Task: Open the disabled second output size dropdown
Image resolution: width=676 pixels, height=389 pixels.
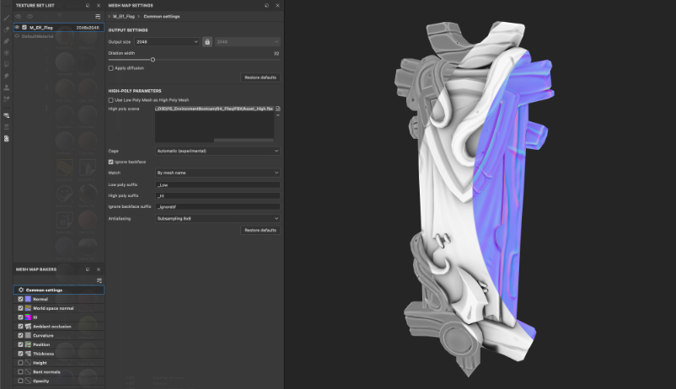Action: pyautogui.click(x=248, y=42)
